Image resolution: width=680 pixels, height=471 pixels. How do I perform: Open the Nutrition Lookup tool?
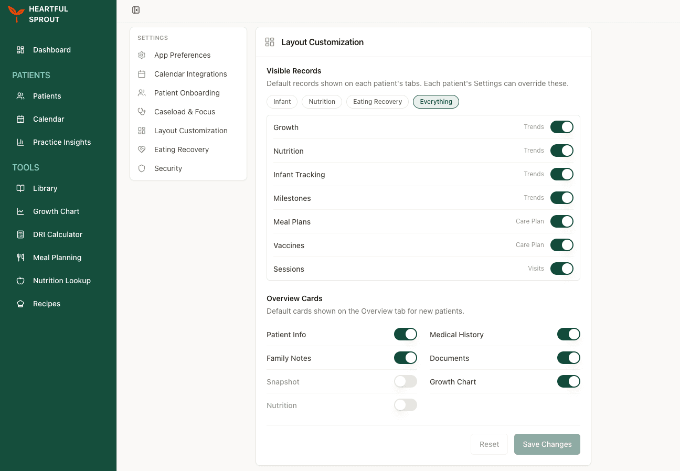[x=58, y=281]
